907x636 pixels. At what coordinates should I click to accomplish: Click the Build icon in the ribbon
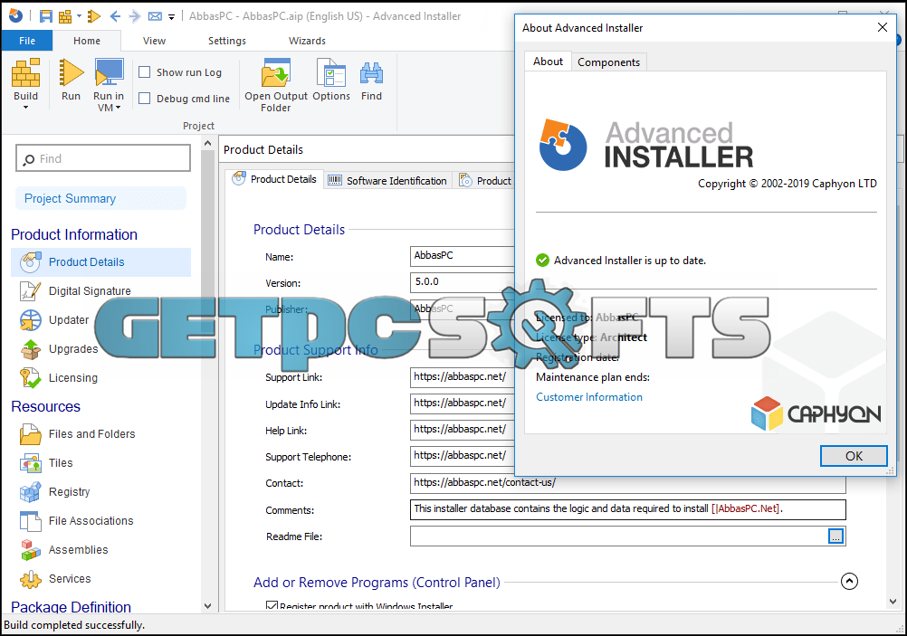pyautogui.click(x=26, y=73)
